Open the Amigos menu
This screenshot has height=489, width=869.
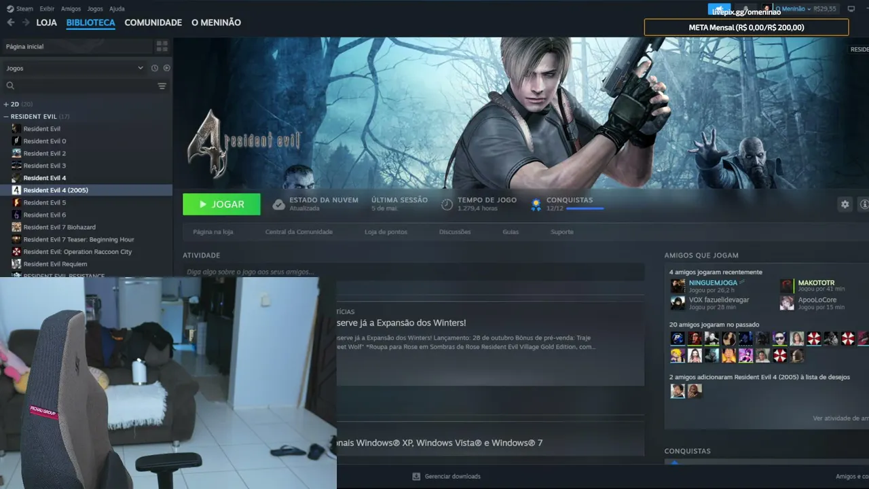tap(71, 9)
